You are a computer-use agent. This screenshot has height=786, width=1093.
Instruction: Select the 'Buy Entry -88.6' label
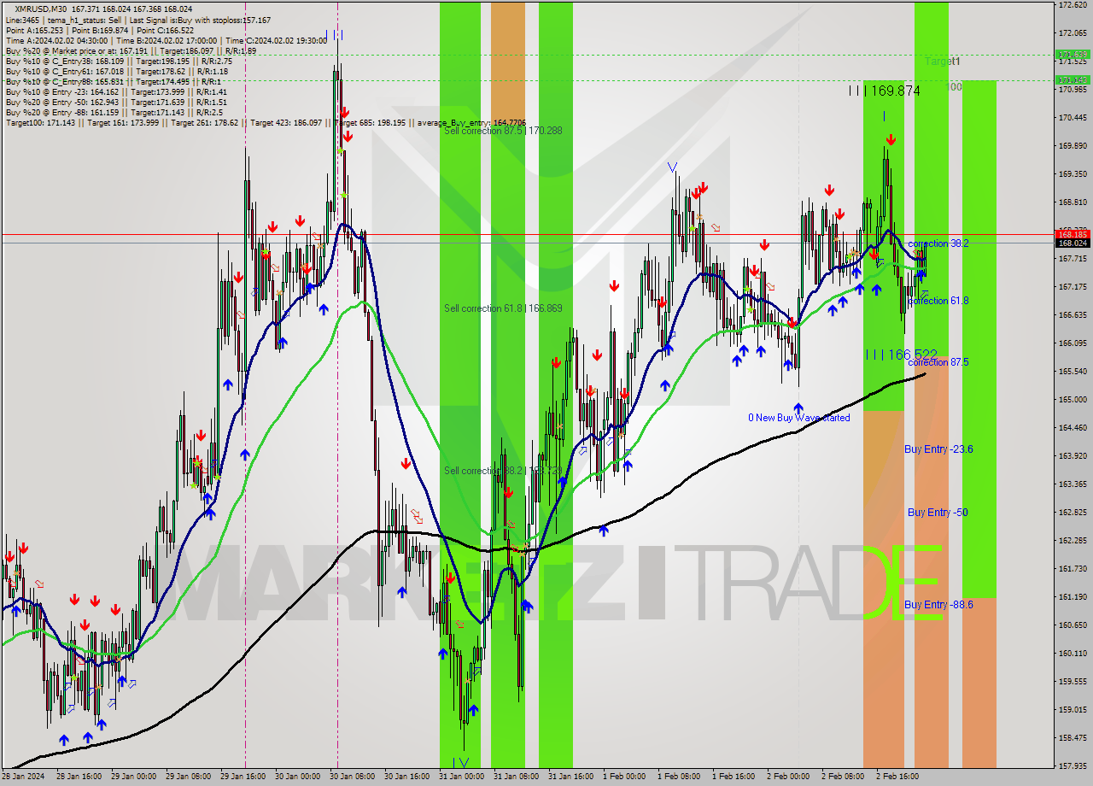pyautogui.click(x=938, y=605)
